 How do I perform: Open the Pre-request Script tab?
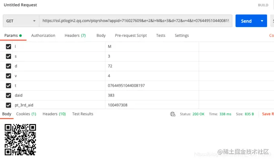(x=131, y=36)
